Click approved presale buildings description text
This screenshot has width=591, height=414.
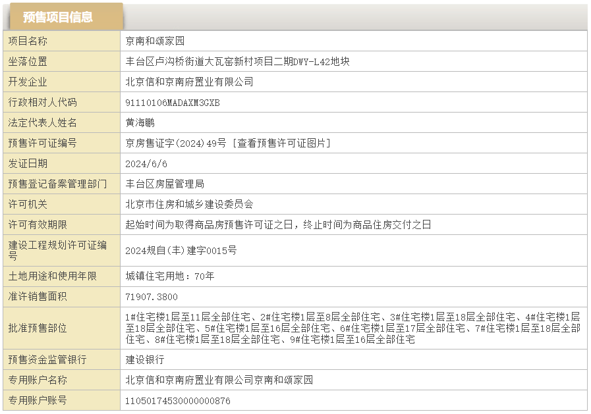pyautogui.click(x=352, y=328)
